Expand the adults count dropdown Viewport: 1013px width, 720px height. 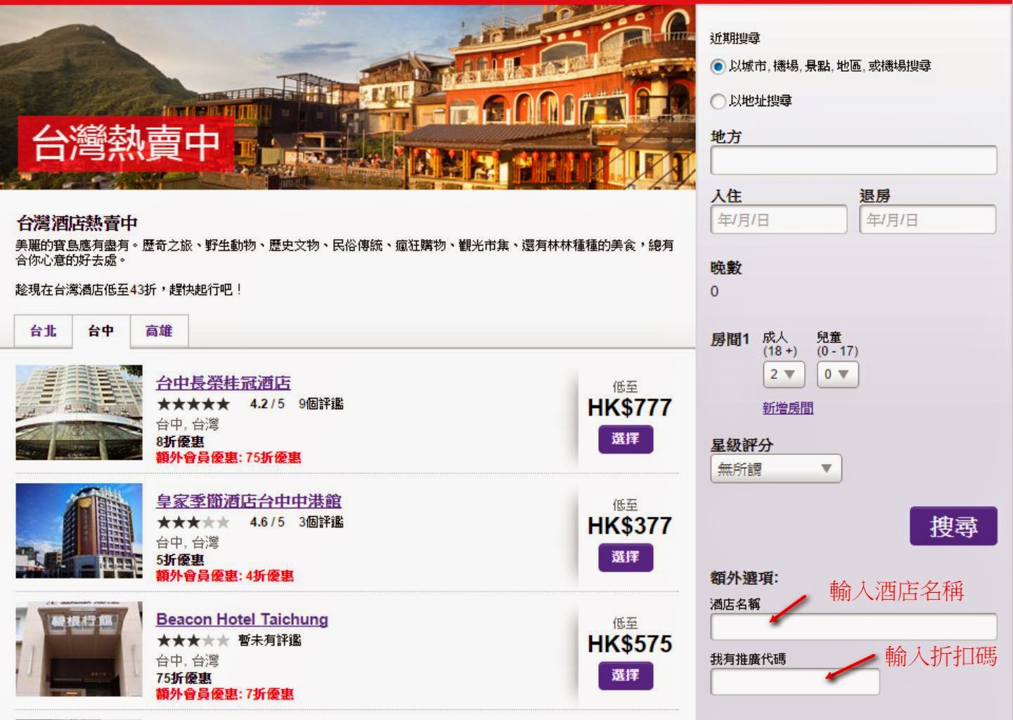point(783,374)
